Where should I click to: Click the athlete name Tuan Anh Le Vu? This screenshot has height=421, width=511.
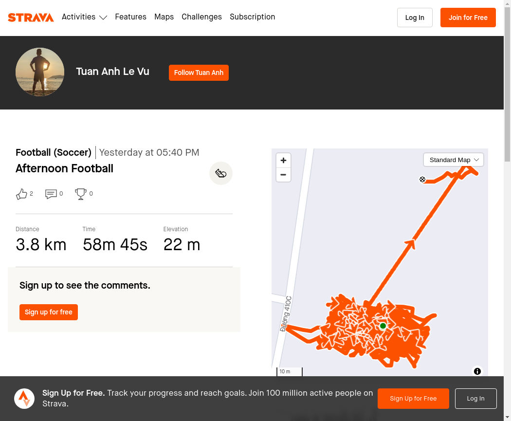point(112,72)
